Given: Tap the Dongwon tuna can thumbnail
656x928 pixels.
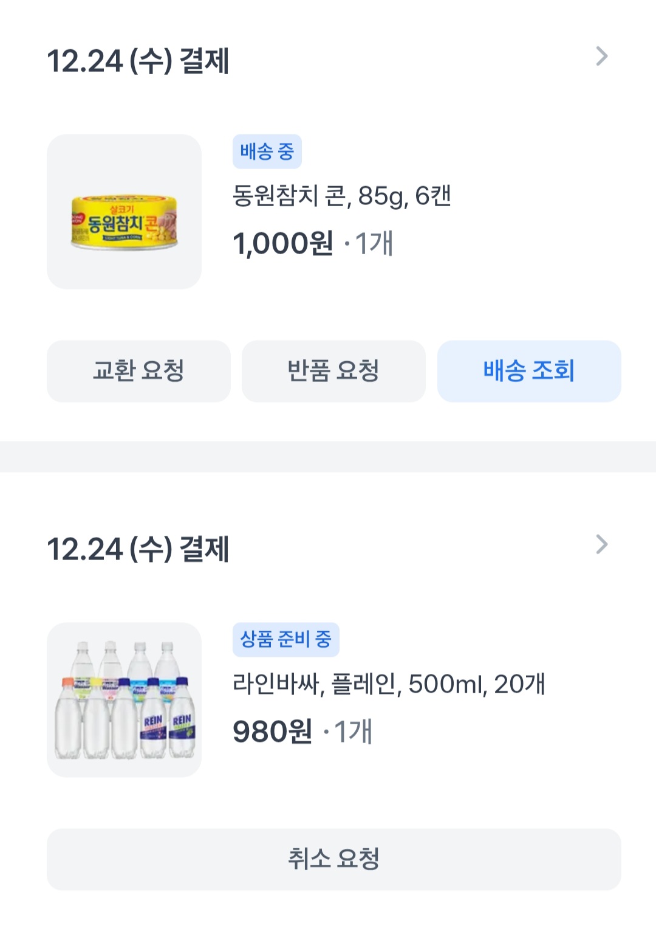Looking at the screenshot, I should 124,212.
